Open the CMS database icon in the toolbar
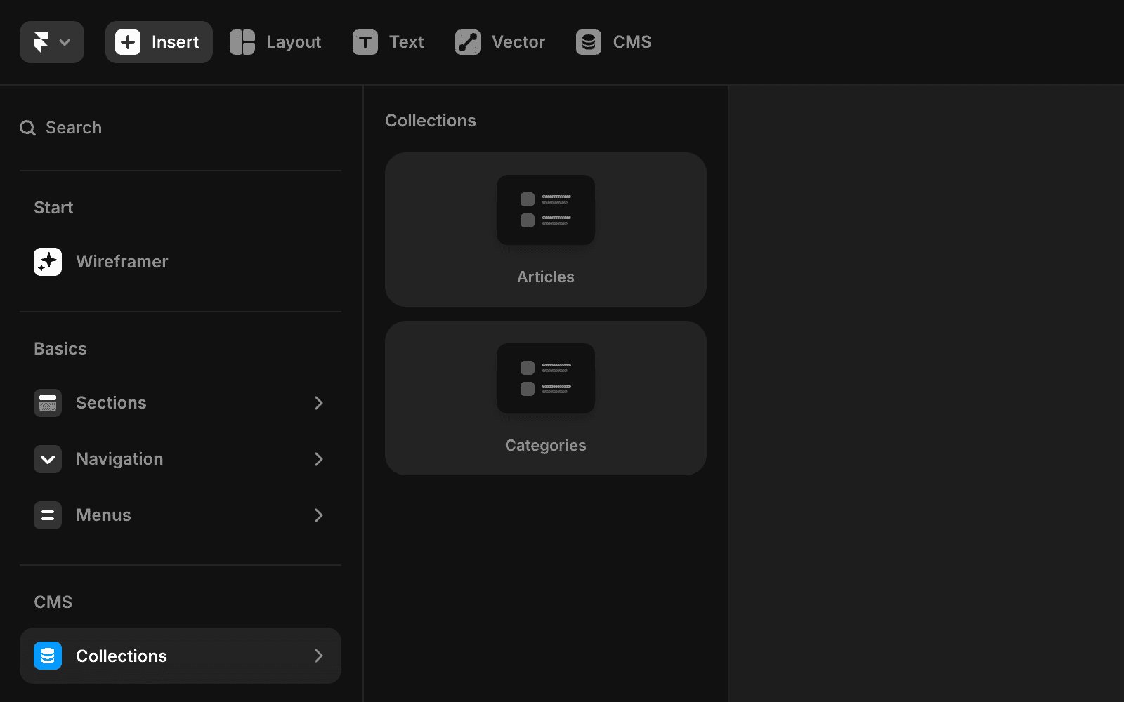 pyautogui.click(x=588, y=42)
